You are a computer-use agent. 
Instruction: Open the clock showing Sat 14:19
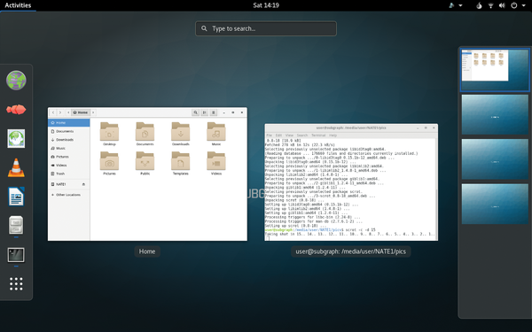(266, 5)
